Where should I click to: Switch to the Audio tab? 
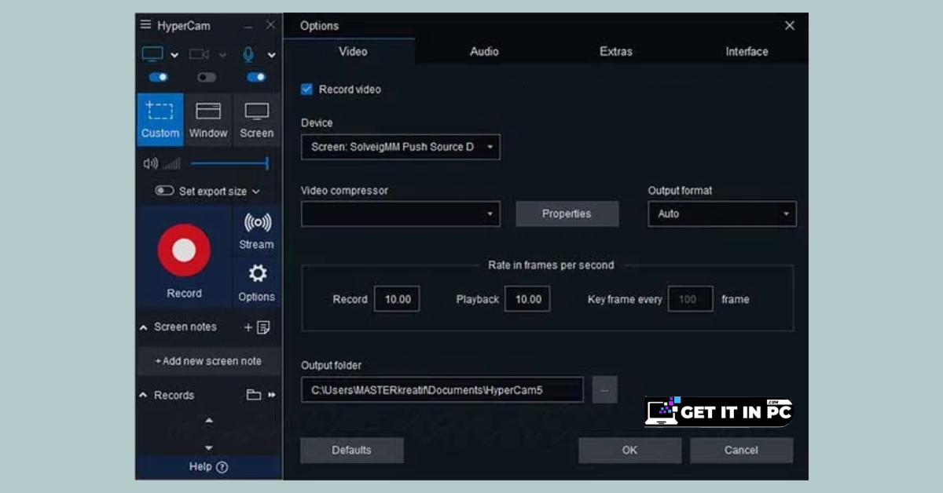pyautogui.click(x=484, y=51)
